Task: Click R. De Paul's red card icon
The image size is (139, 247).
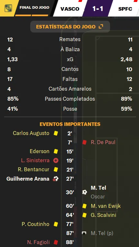Action: pos(84,142)
